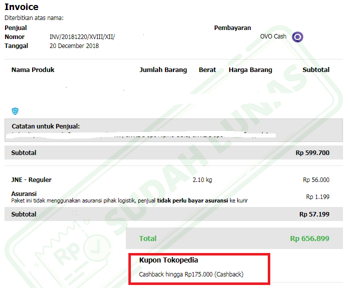Select the invoice number INV/20181220/XVIII/XII/
Image resolution: width=348 pixels, height=288 pixels.
click(82, 36)
